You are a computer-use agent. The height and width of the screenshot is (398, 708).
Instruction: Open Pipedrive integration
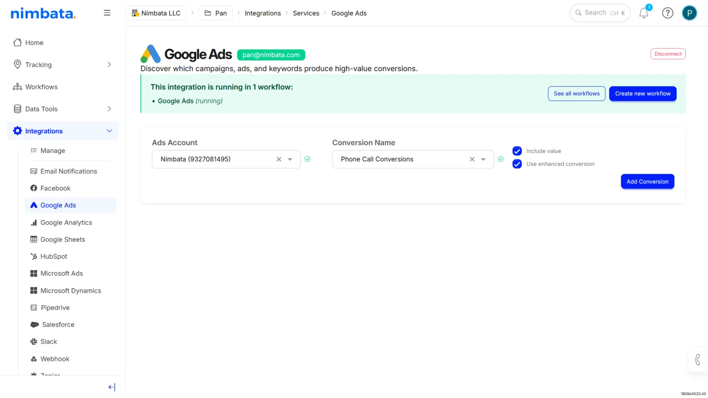tap(70, 308)
